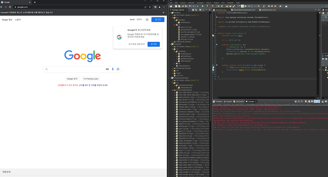Toggle Pin Console in the Console toolbar
This screenshot has width=328, height=177.
point(312,101)
